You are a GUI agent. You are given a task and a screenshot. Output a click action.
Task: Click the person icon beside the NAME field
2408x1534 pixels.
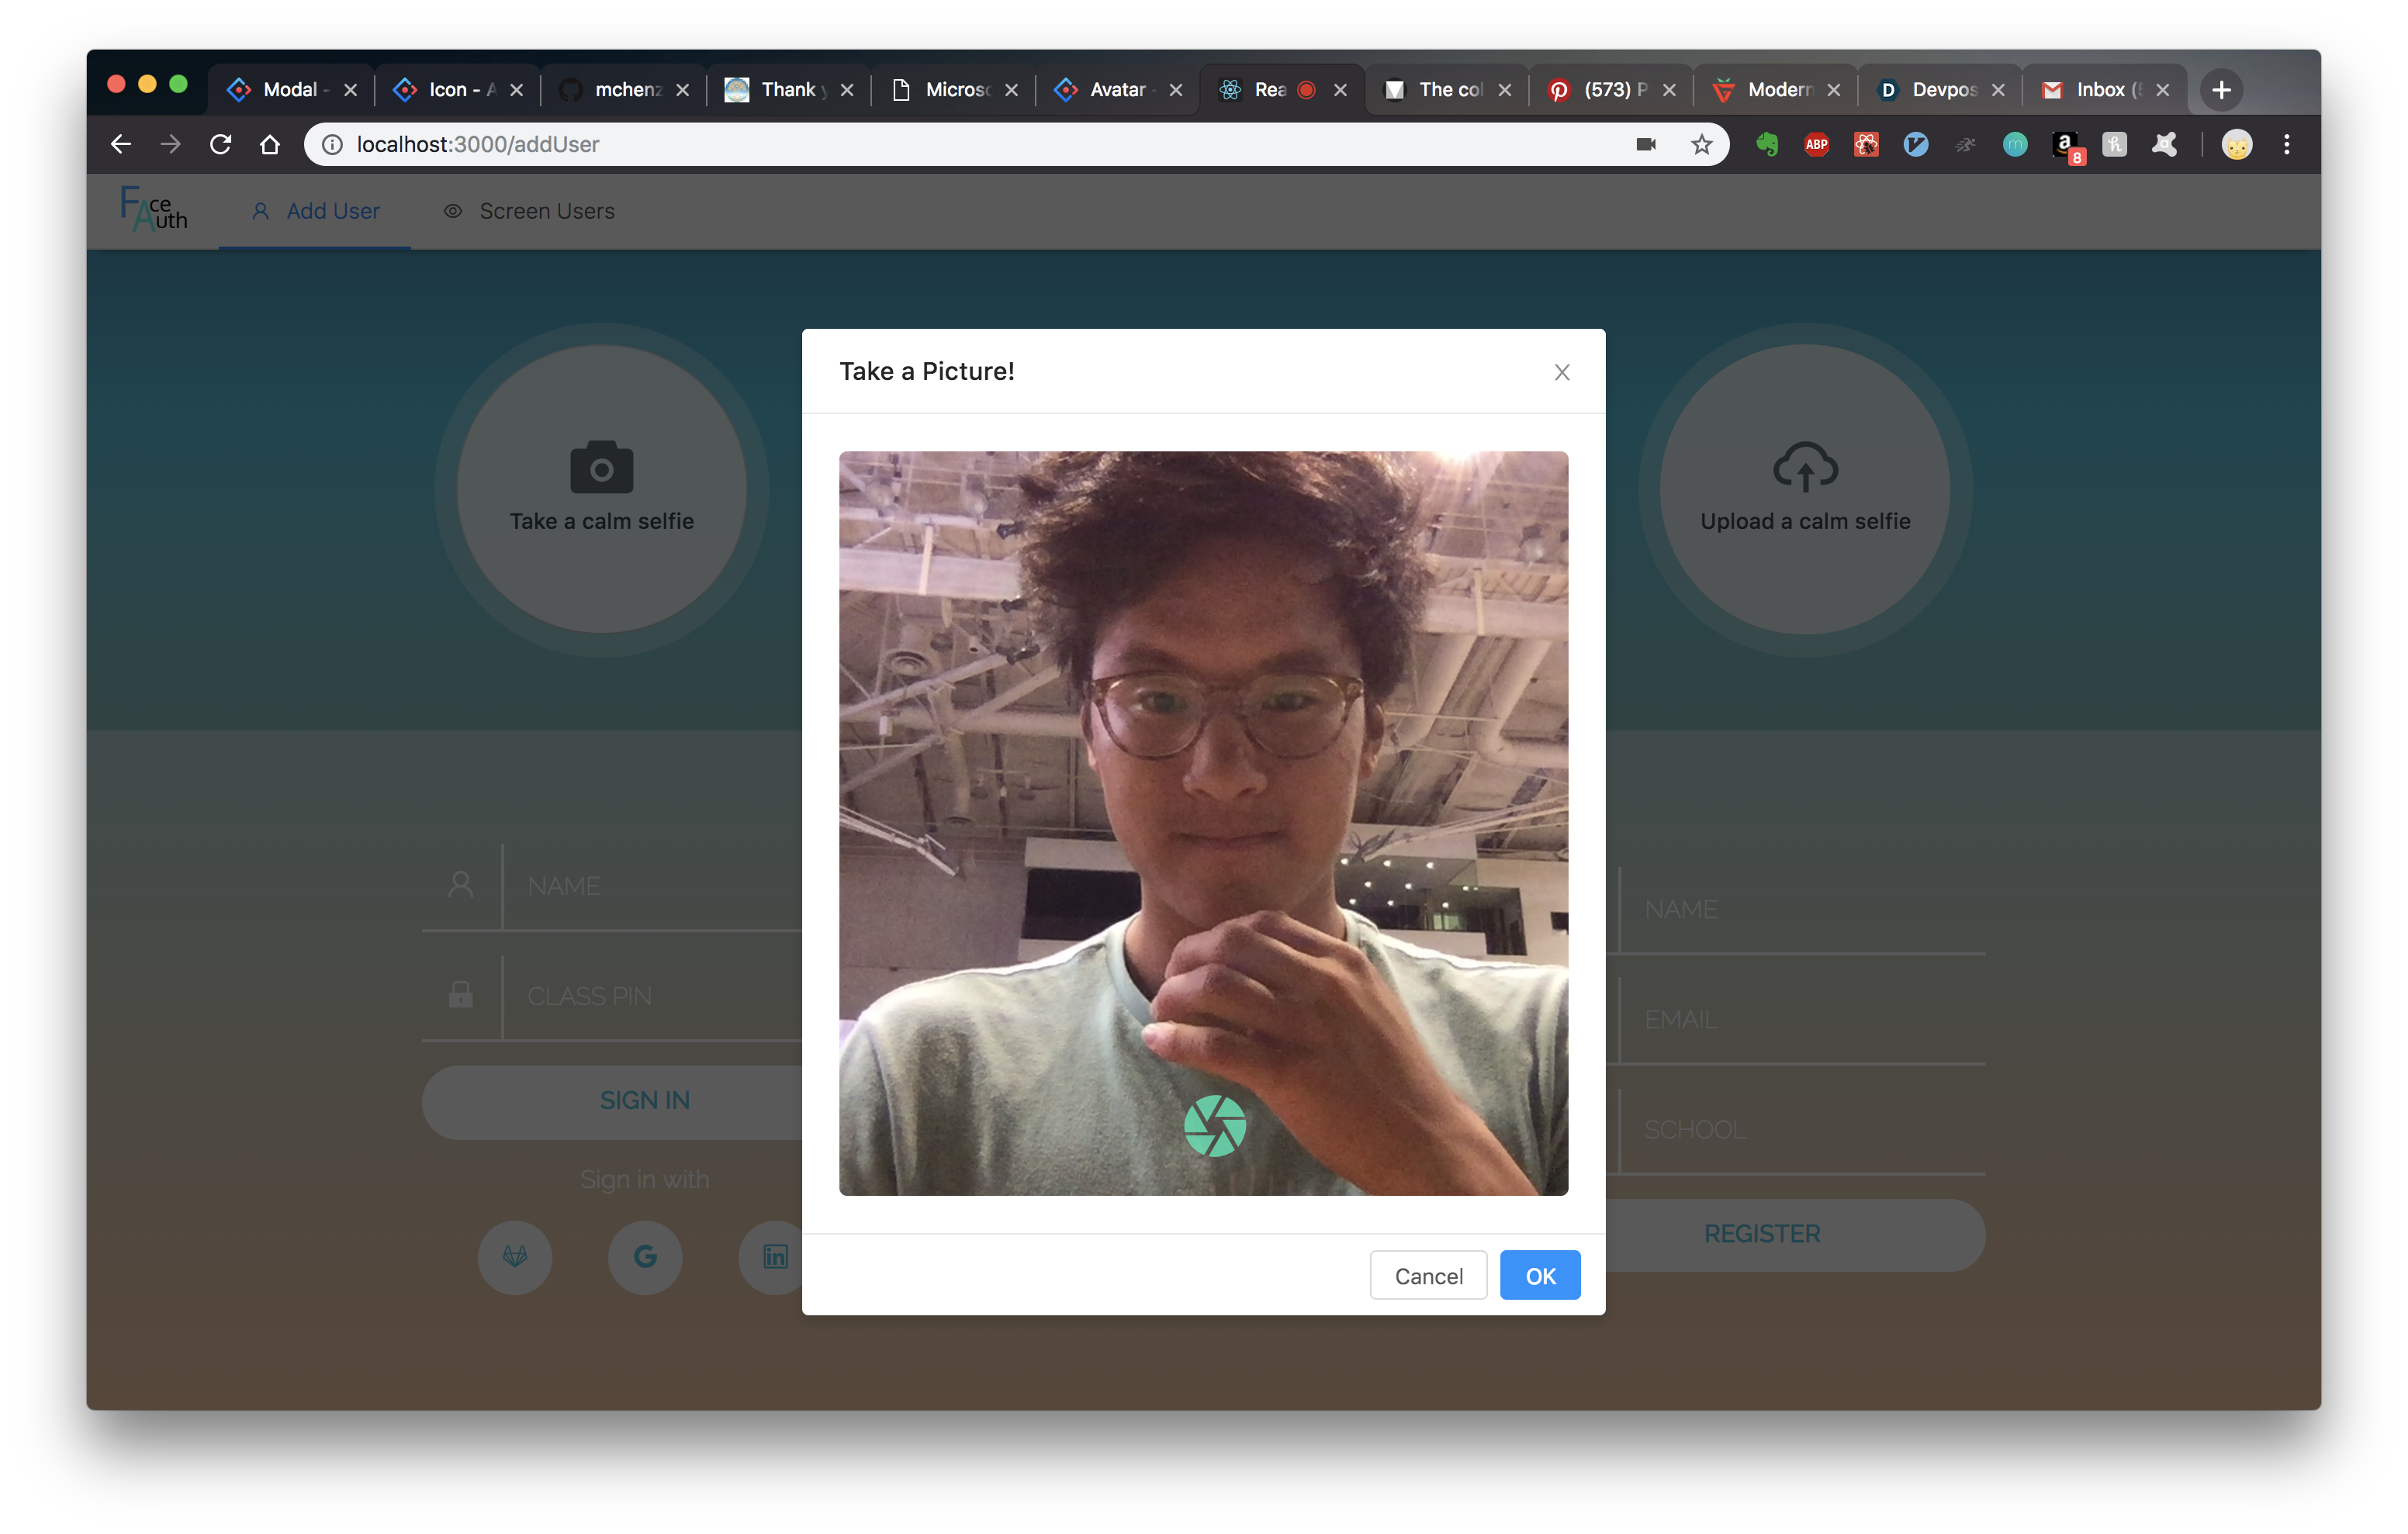460,884
